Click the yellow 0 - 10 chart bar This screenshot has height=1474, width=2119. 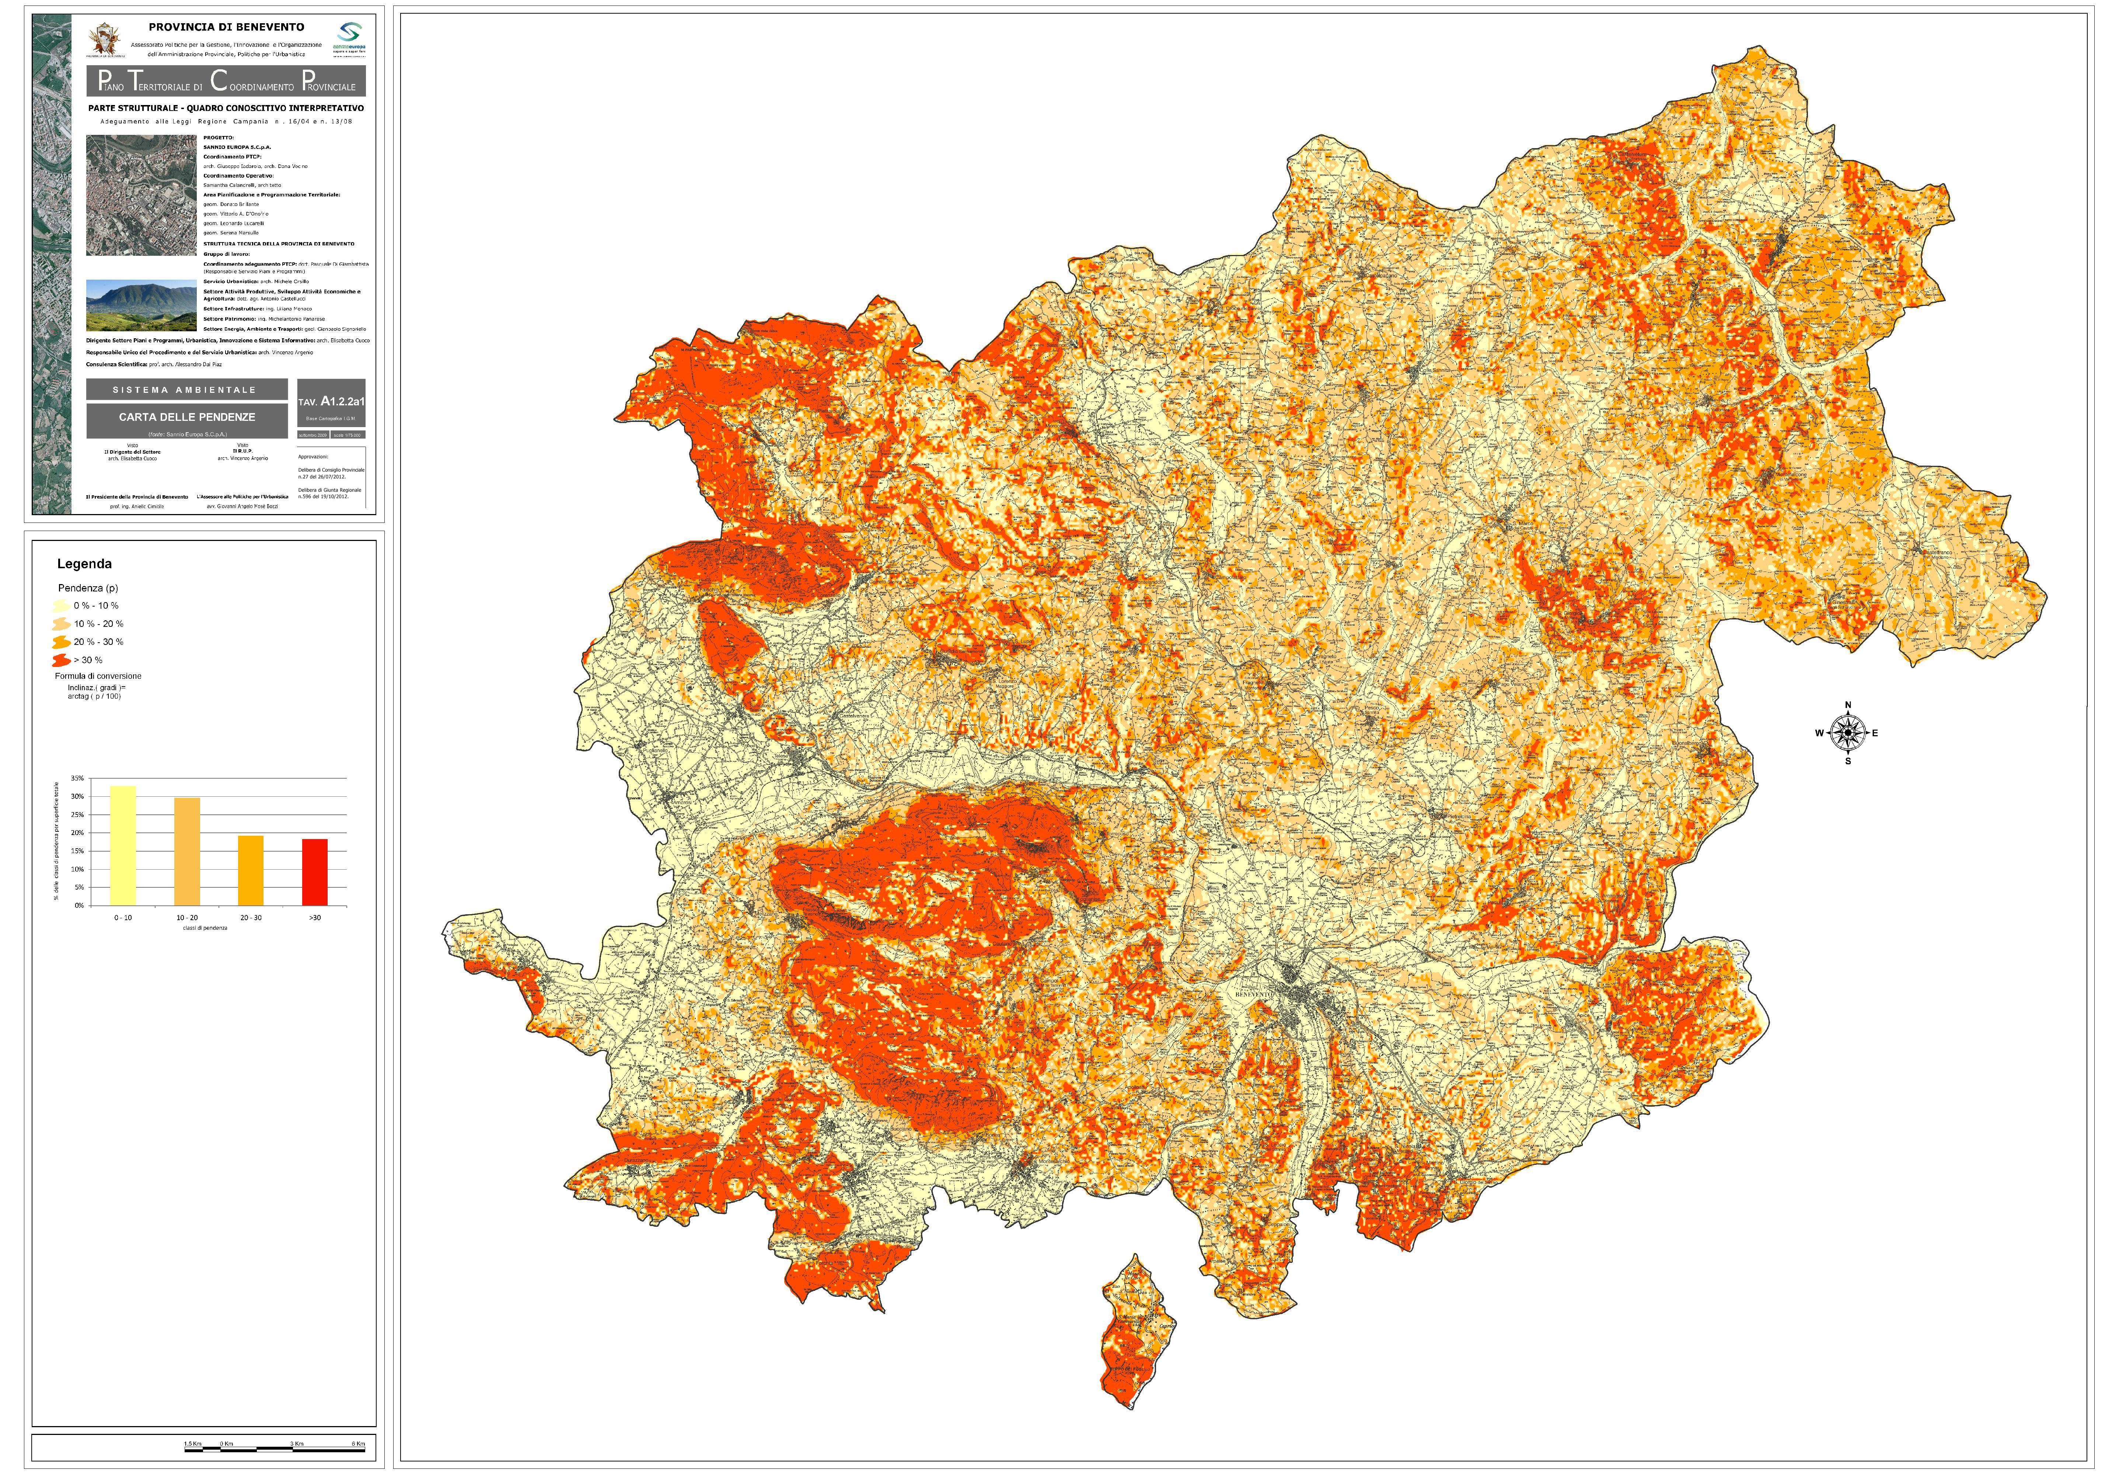tap(123, 846)
